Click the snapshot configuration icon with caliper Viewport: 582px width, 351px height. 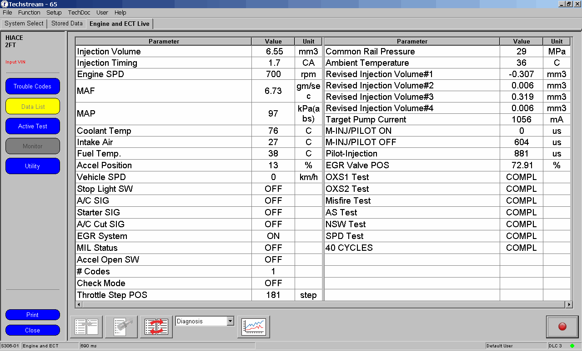(121, 327)
